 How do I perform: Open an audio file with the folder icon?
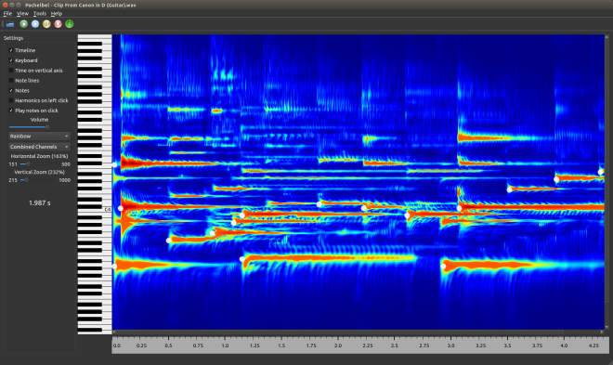coord(10,24)
